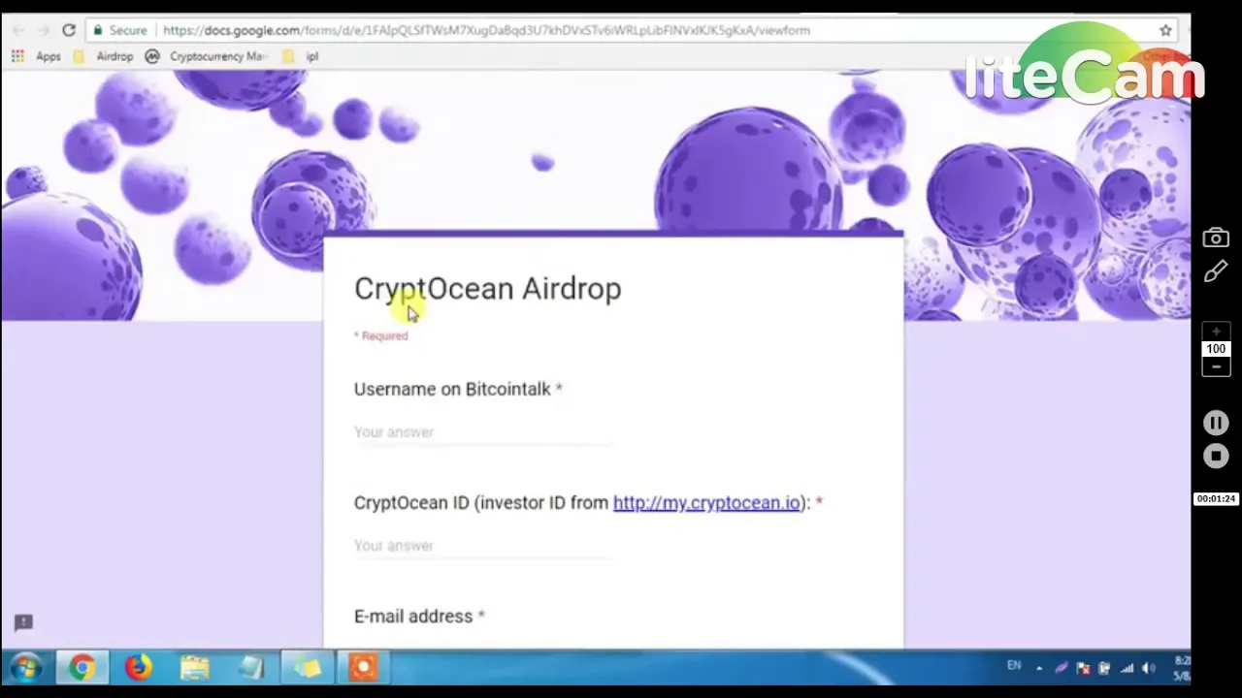The image size is (1242, 698).
Task: Click the CryptOcean Airdrop form title
Action: click(487, 289)
